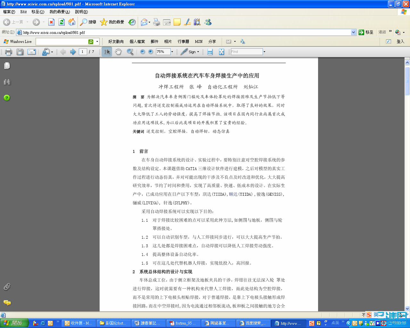
Task: Open the address bar dropdown arrow
Action: (x=353, y=32)
